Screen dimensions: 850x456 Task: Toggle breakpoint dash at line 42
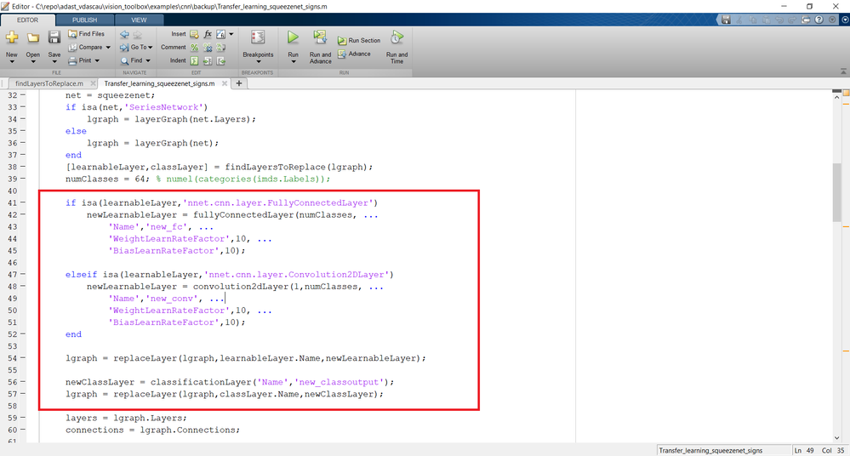[x=23, y=214]
